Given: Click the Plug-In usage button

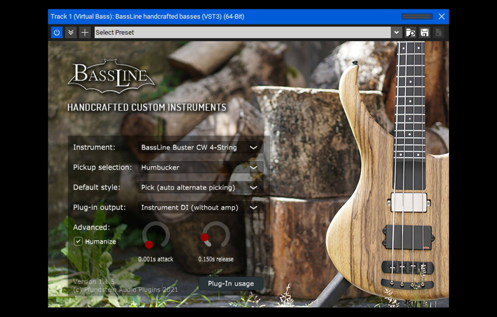Looking at the screenshot, I should pyautogui.click(x=231, y=283).
